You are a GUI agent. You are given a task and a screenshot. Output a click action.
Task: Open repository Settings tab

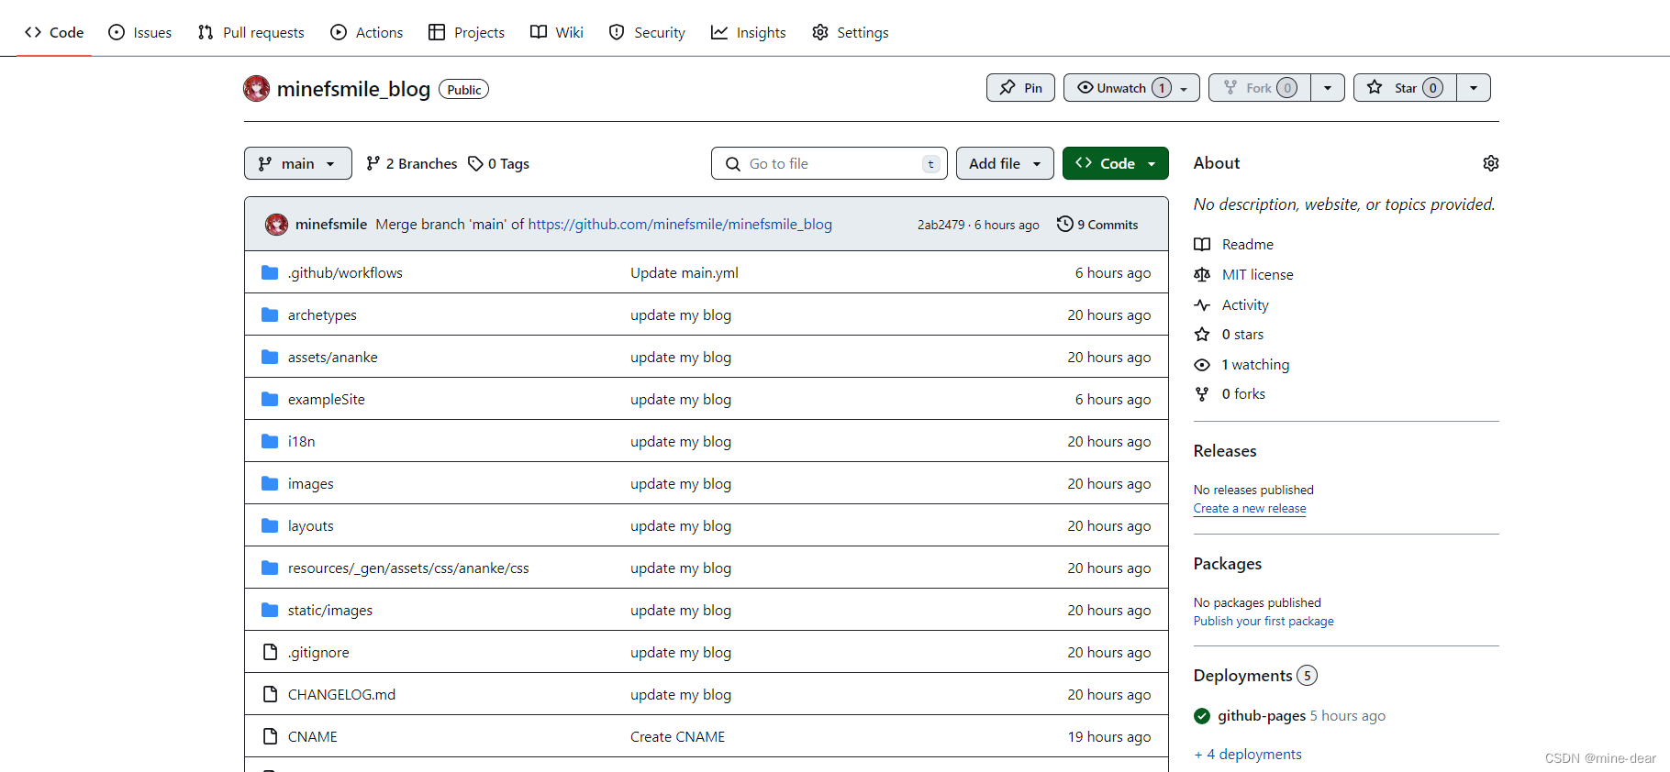tap(851, 32)
